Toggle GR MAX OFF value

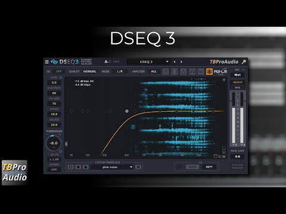(x=54, y=169)
